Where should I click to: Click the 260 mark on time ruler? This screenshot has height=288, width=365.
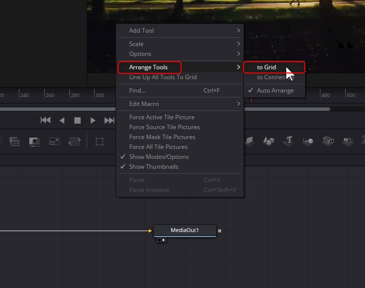pos(50,95)
